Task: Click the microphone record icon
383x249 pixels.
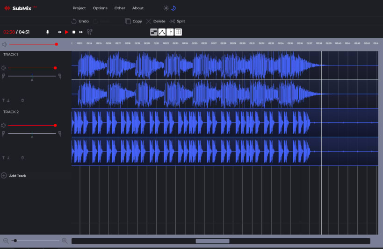Action: tap(47, 32)
